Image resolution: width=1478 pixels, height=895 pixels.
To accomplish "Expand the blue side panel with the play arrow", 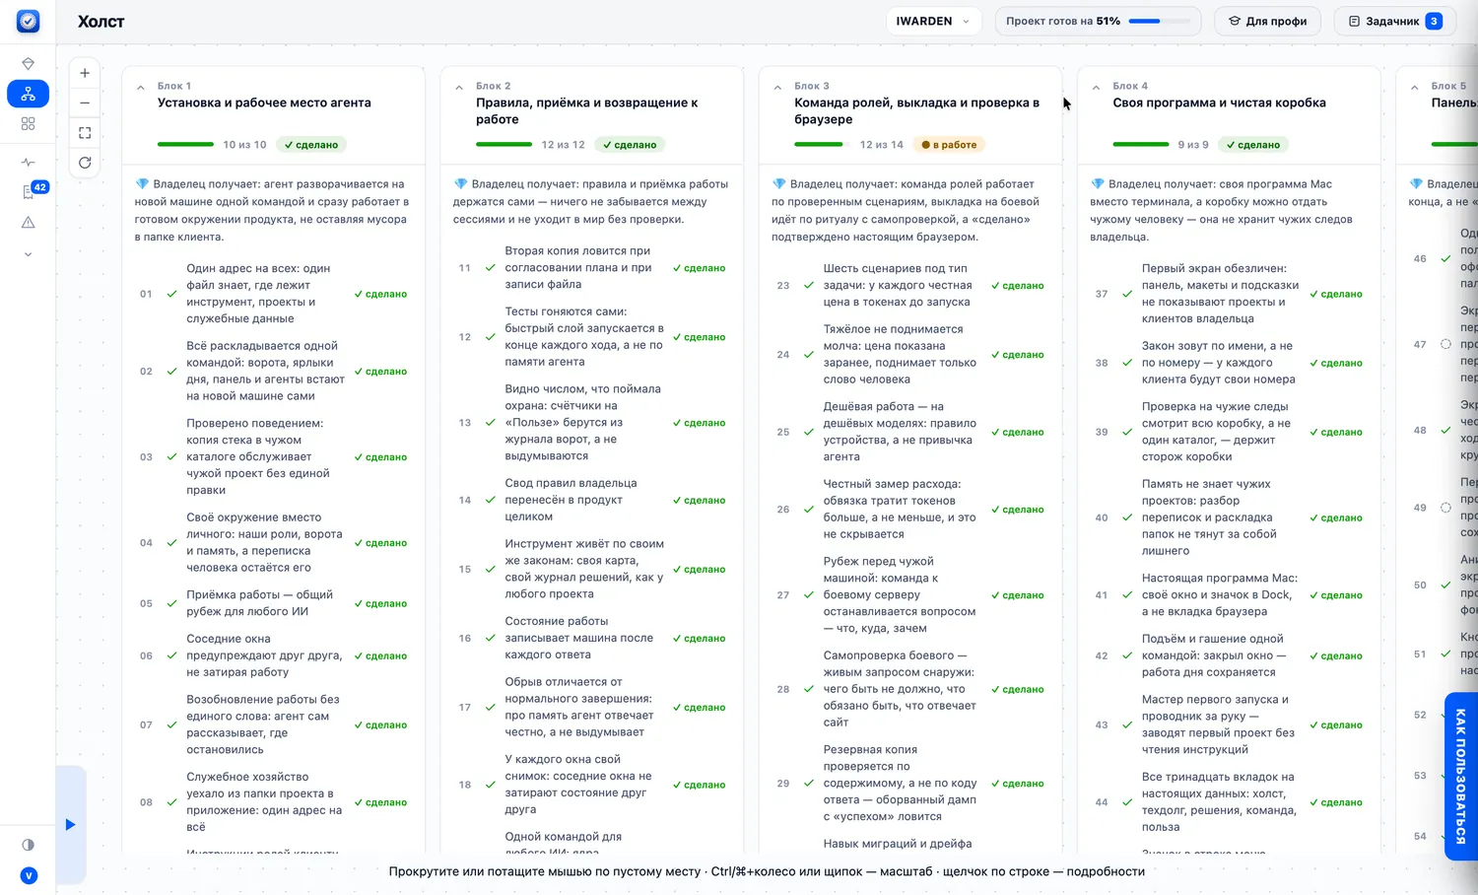I will coord(70,825).
